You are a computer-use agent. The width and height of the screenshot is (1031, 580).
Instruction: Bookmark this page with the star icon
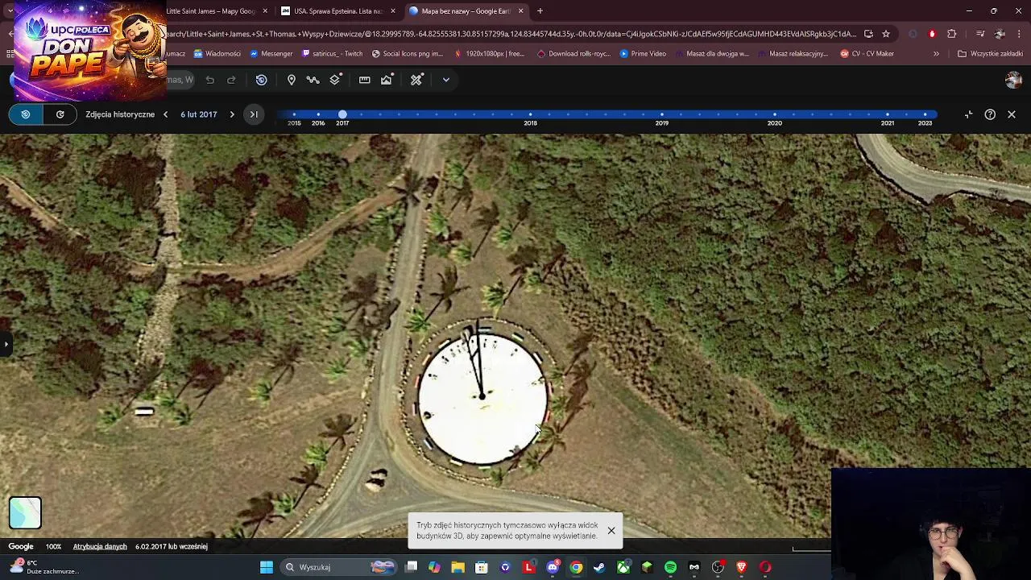click(886, 34)
